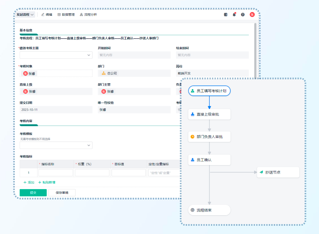Click the blue person icon on 员工确认

point(192,160)
